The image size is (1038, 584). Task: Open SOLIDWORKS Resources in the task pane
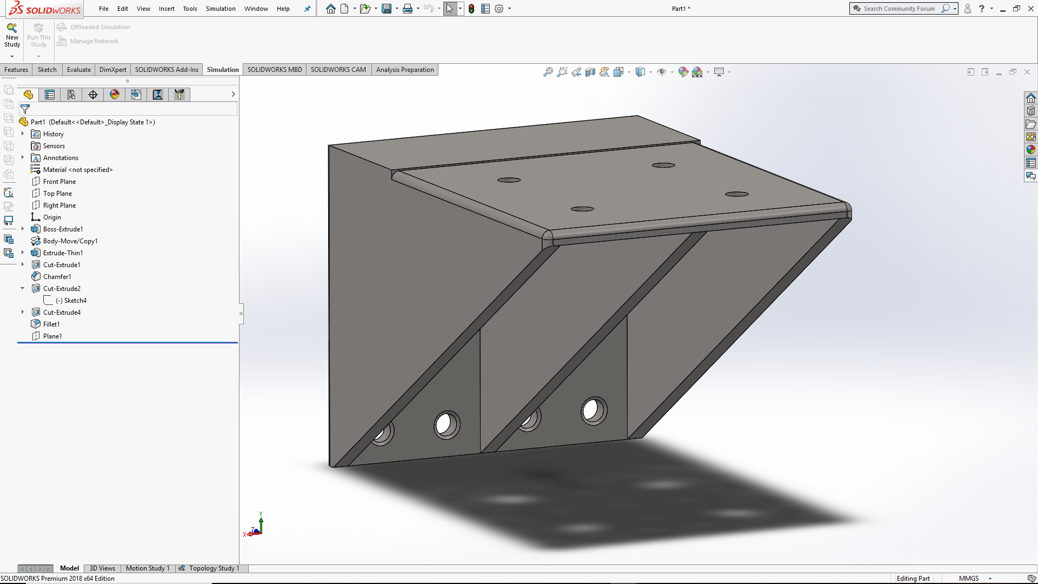click(1031, 98)
